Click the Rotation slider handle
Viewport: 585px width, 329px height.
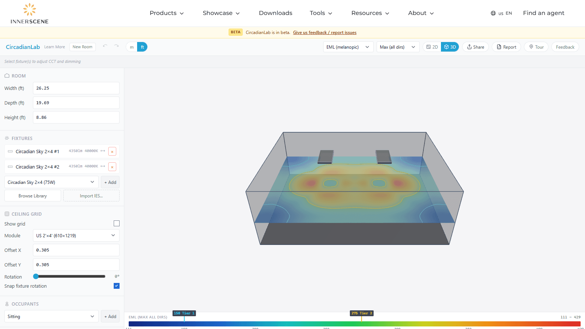click(x=36, y=276)
